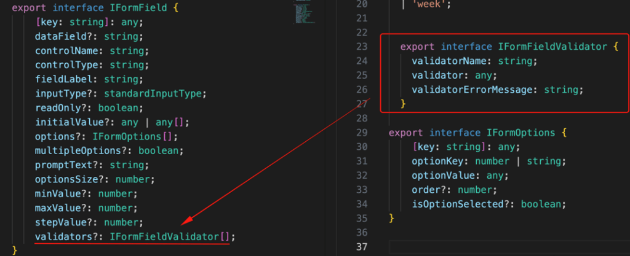Click line number 29 in the gutter
This screenshot has width=630, height=256.
pos(362,133)
